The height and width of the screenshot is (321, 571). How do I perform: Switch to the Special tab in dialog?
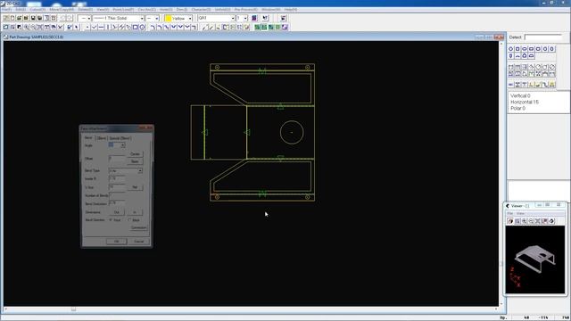click(120, 138)
